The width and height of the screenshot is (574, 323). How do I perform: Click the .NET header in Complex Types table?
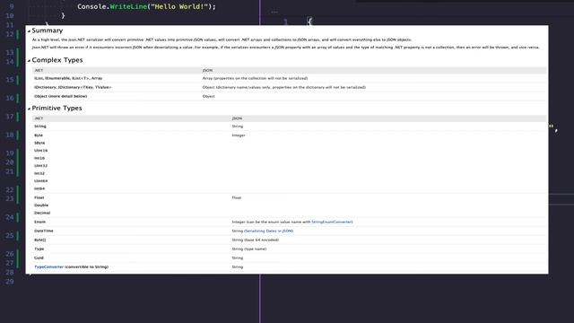coord(39,70)
